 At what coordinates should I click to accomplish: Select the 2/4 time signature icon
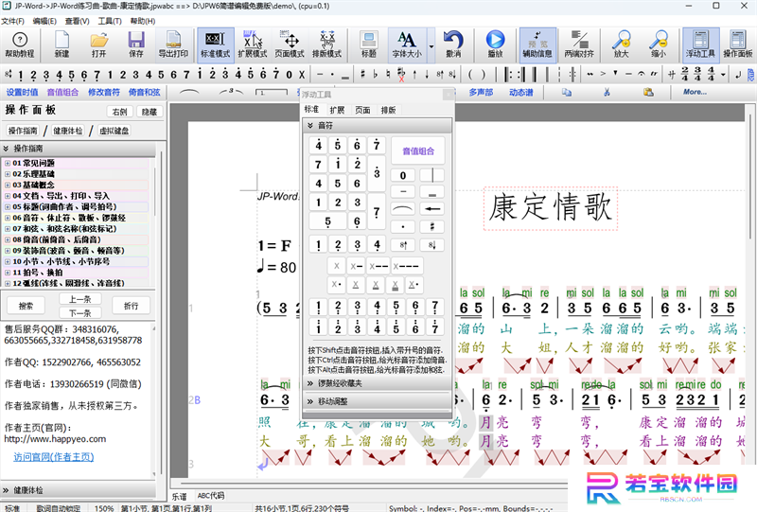[684, 75]
